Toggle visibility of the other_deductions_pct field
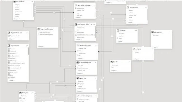The height and width of the screenshot is (102, 182). [x=92, y=35]
